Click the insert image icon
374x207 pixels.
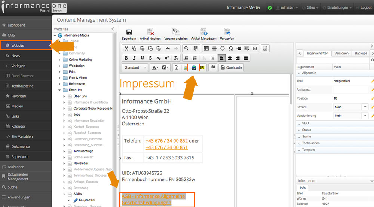click(x=186, y=68)
